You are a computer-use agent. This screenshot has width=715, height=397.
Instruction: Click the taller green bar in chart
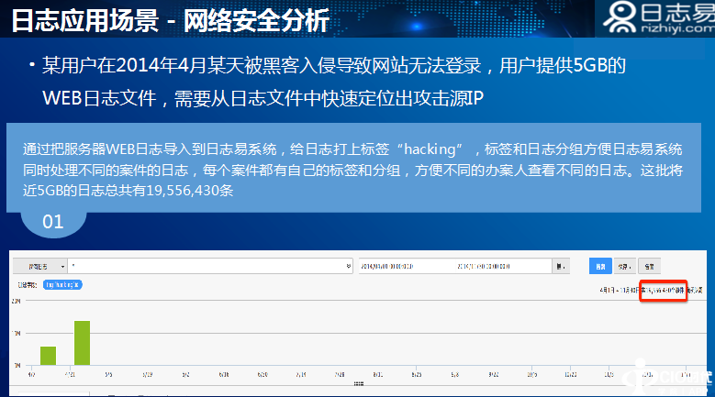82,343
